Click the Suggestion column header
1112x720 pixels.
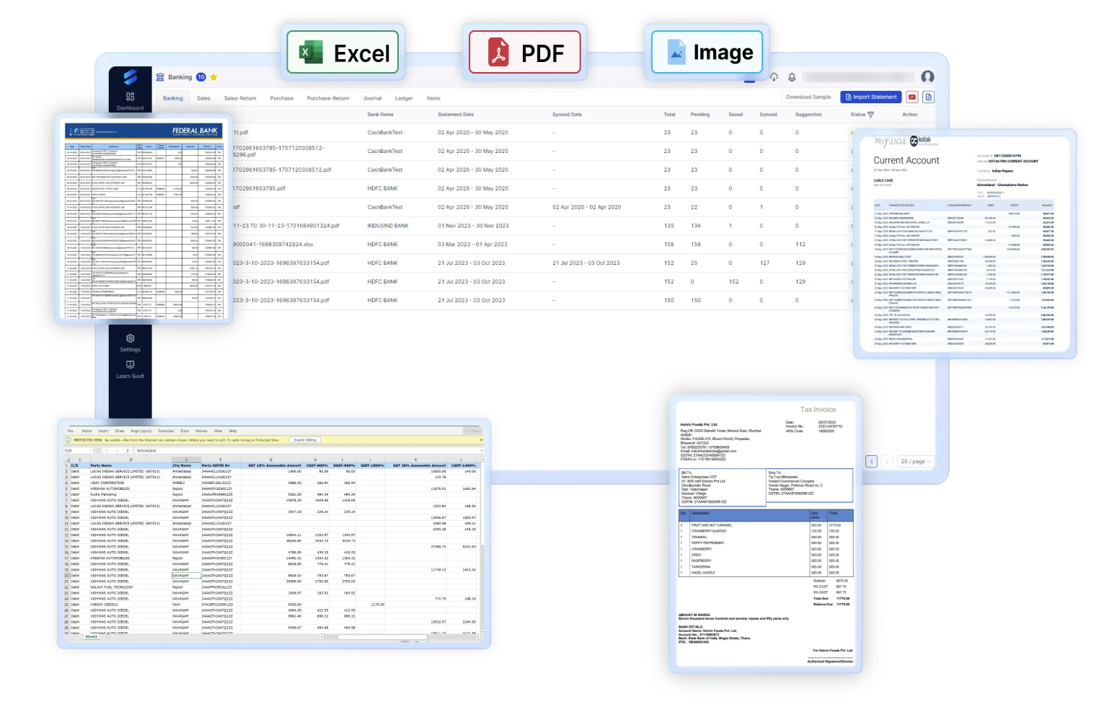(808, 115)
